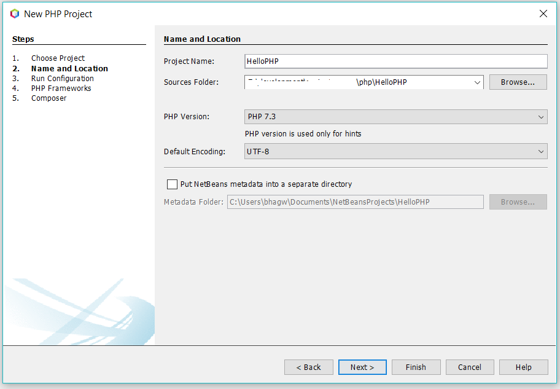Image resolution: width=560 pixels, height=389 pixels.
Task: Click the NetBeans logo icon in title bar
Action: tap(15, 14)
